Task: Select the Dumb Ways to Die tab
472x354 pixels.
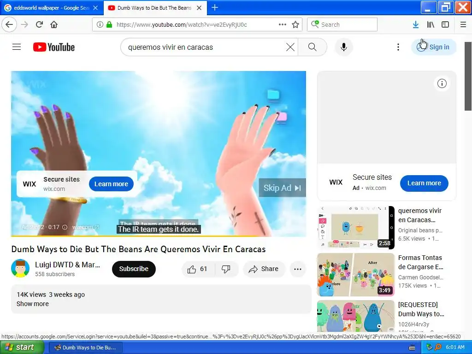Action: pos(154,8)
